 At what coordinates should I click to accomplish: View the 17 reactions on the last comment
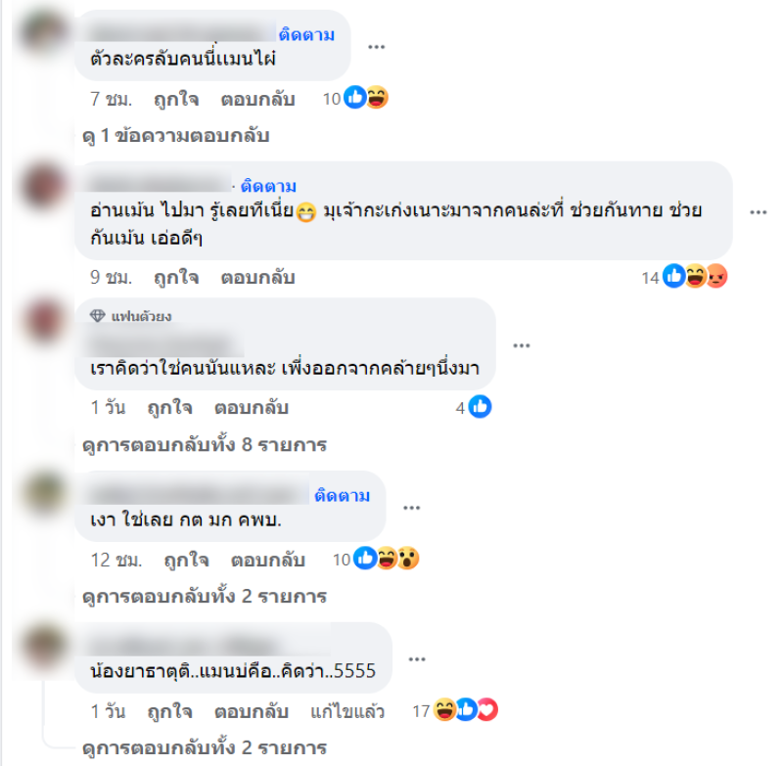coord(455,710)
